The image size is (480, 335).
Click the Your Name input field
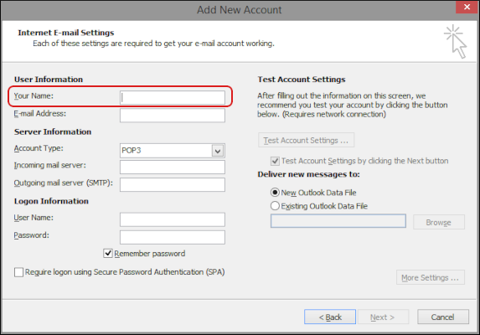[173, 98]
